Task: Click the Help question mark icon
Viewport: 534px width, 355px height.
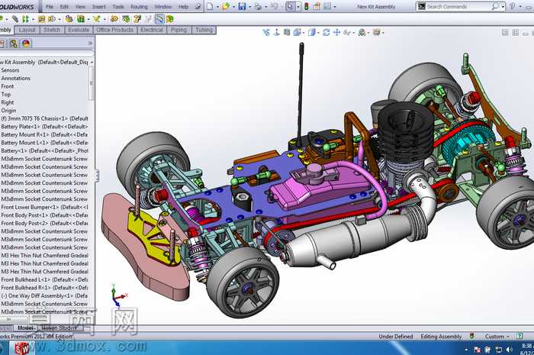Action: pyautogui.click(x=512, y=6)
